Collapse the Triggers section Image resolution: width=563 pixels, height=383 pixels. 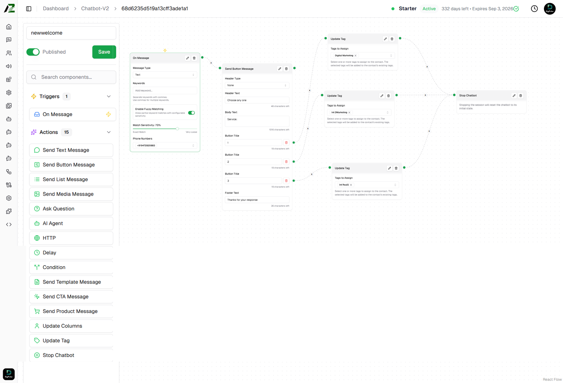(109, 96)
